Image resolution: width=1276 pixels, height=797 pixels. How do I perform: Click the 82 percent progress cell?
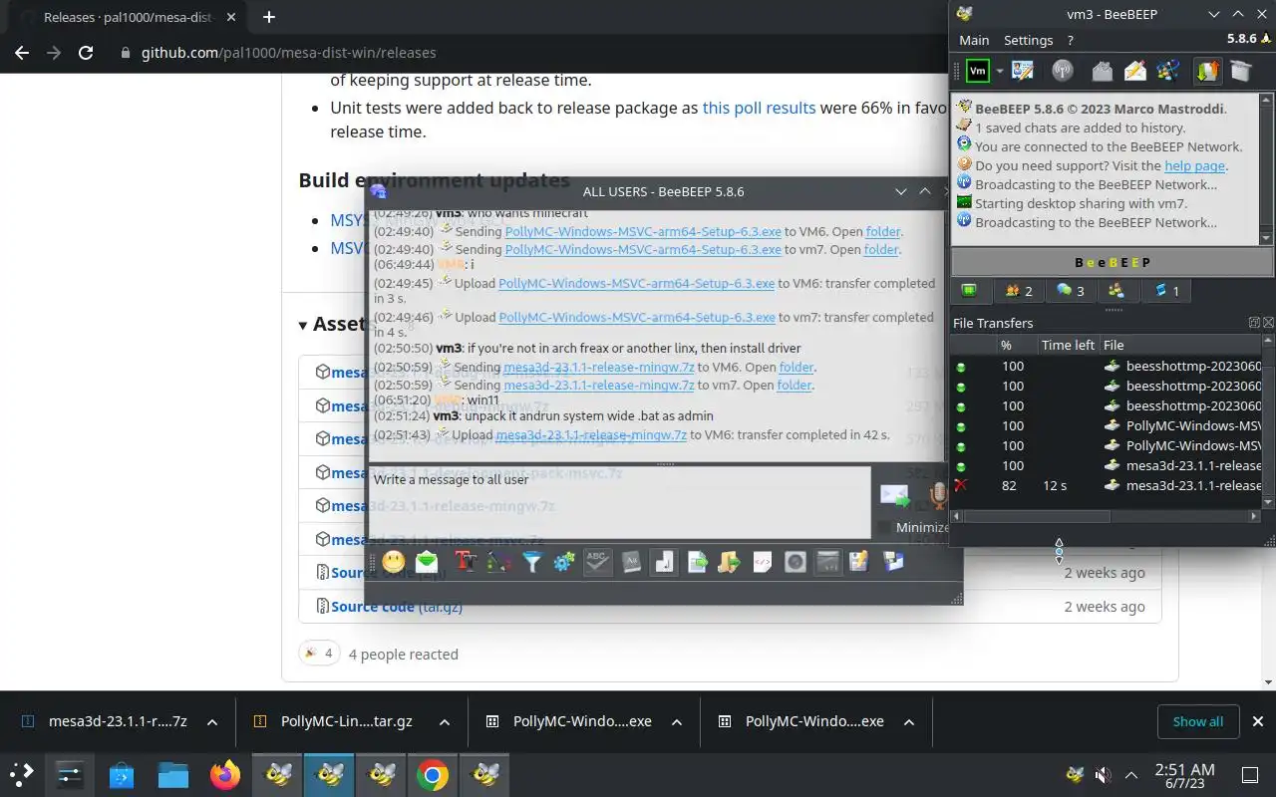[x=1010, y=485]
